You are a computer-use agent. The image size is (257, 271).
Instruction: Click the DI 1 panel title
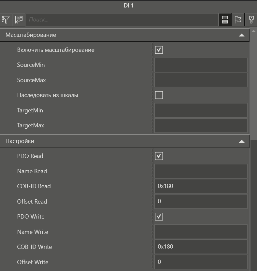tap(128, 6)
